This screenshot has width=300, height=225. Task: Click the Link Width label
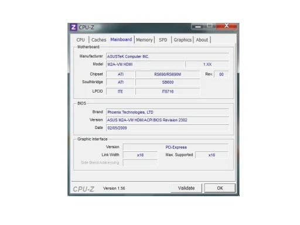tap(110, 155)
